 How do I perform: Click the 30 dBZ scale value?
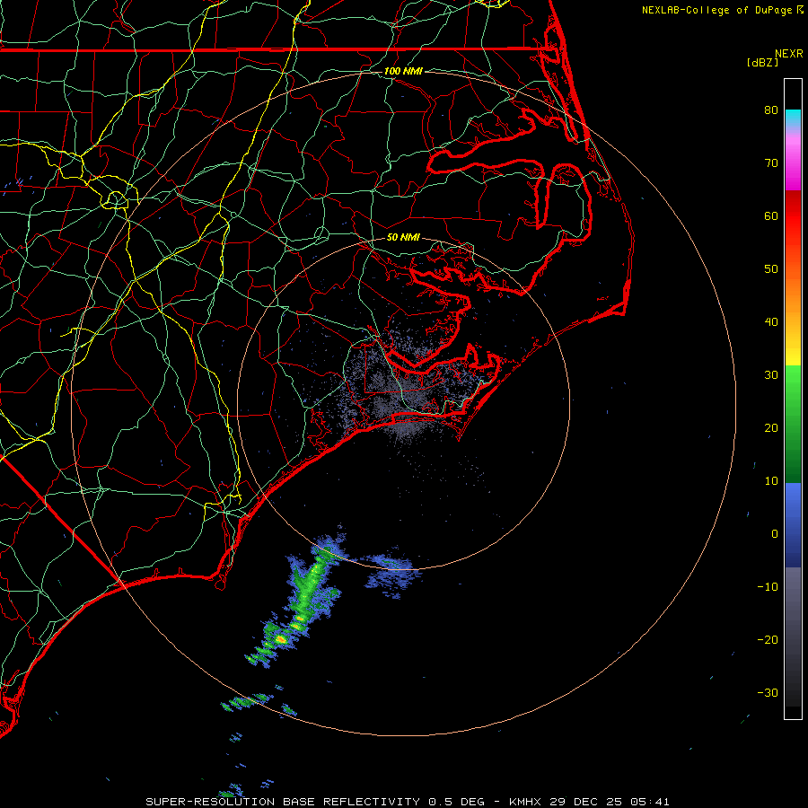pos(771,374)
